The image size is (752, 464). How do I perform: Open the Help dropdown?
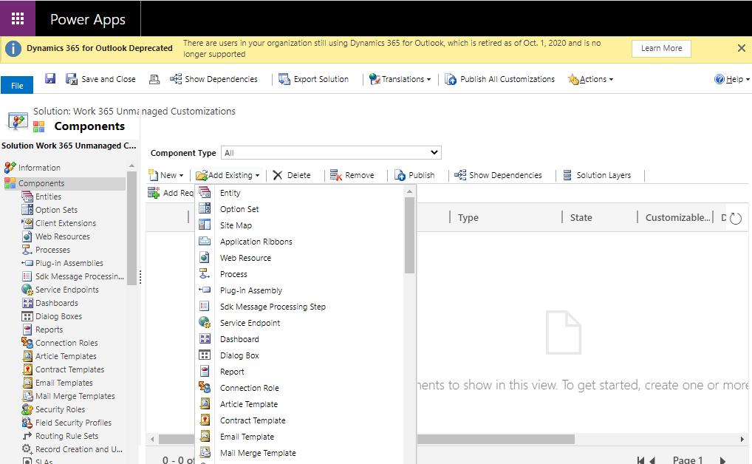[x=732, y=79]
